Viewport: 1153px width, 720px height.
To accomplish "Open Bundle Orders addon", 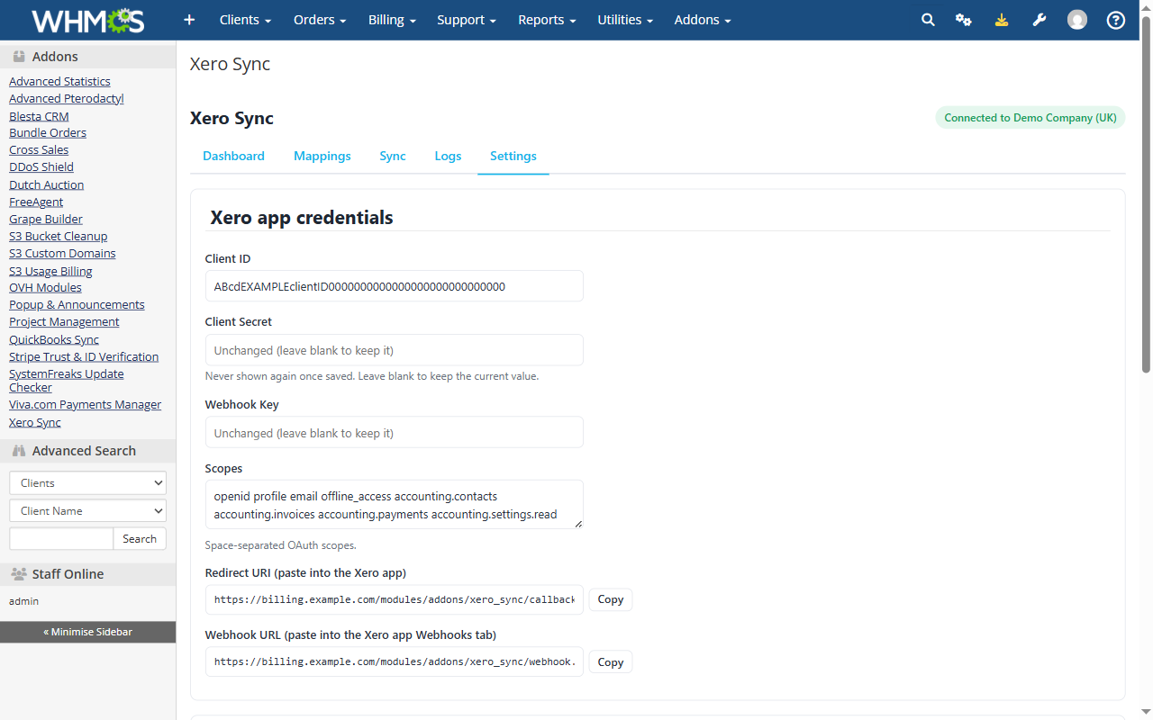I will (x=48, y=133).
